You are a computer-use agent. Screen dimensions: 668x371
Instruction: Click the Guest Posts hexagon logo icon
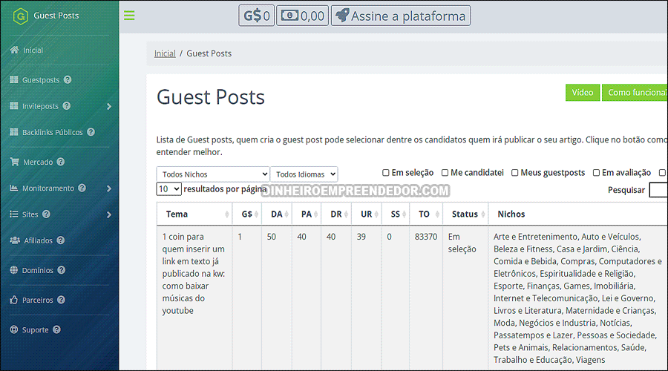(21, 16)
